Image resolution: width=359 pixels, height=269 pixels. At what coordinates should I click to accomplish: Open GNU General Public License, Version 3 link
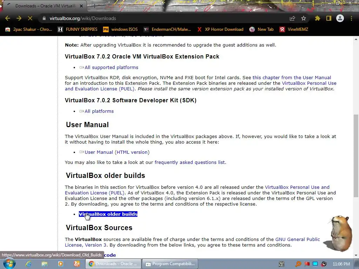click(x=192, y=242)
